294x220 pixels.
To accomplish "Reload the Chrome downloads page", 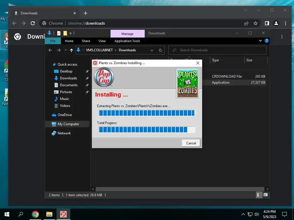I will [x=33, y=23].
